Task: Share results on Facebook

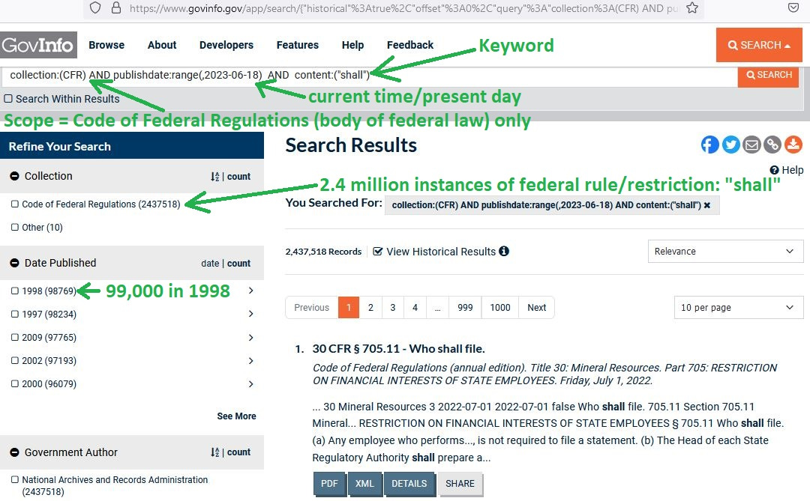Action: pyautogui.click(x=709, y=145)
